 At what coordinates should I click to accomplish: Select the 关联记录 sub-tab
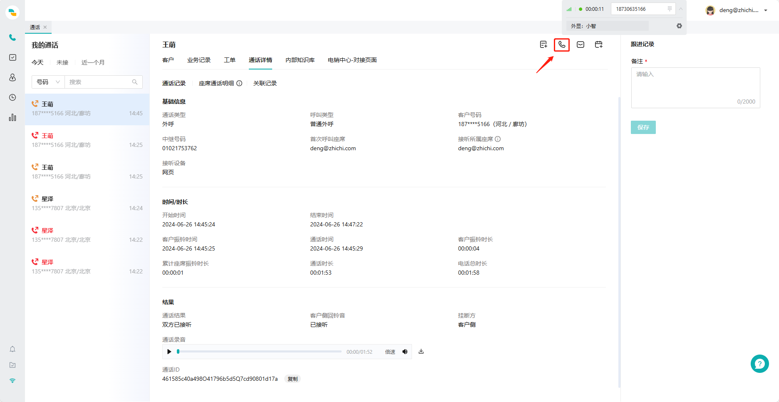point(265,83)
